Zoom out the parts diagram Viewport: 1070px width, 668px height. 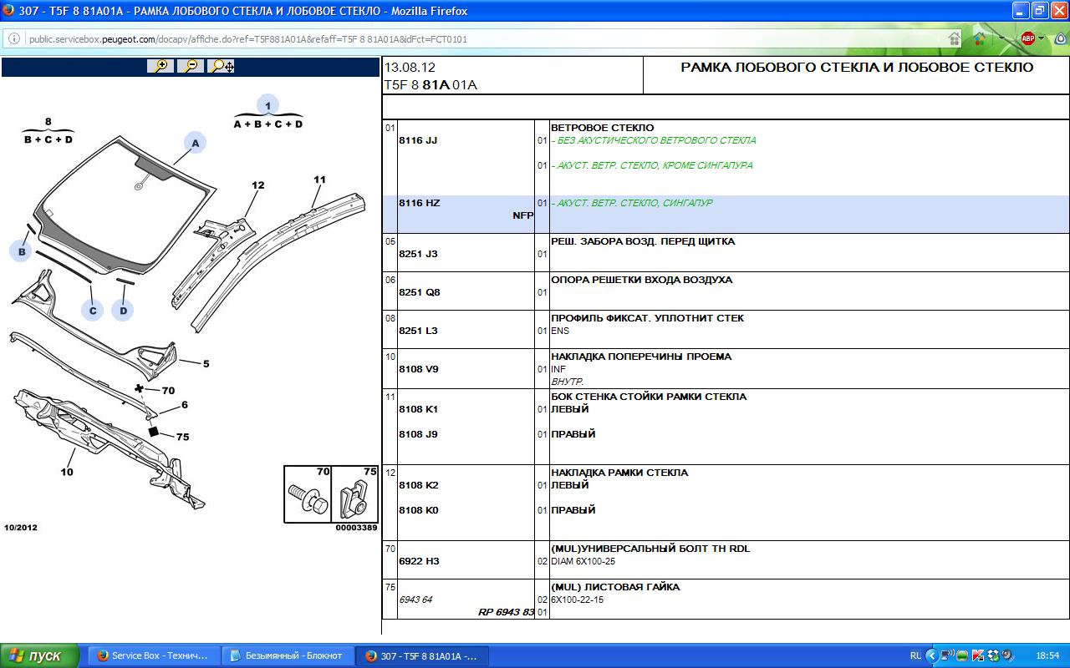point(191,66)
